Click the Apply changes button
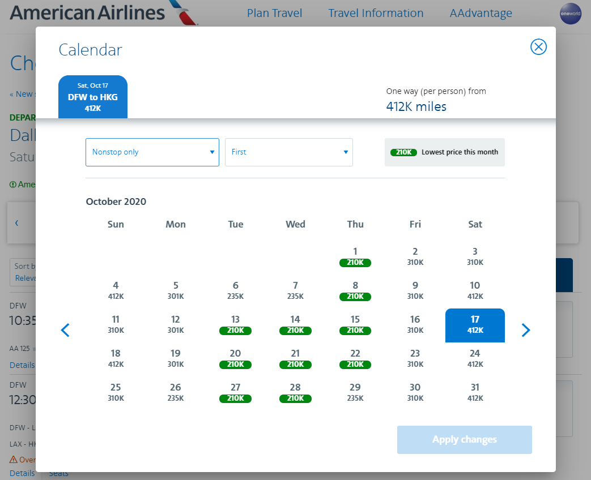The image size is (591, 480). [x=465, y=440]
